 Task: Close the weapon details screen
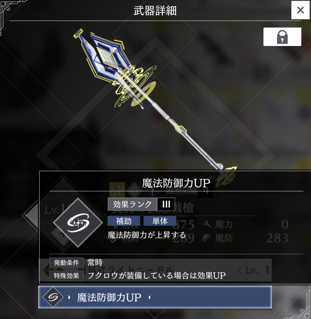click(x=300, y=10)
